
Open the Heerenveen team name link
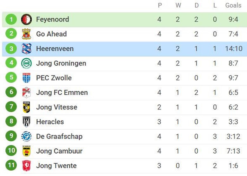pyautogui.click(x=55, y=49)
